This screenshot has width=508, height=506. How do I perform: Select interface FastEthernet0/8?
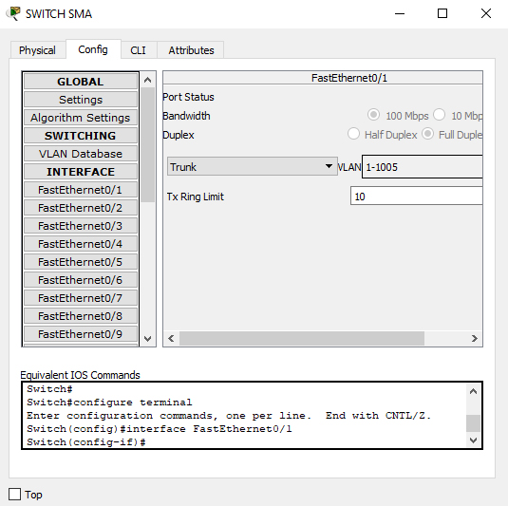pos(81,316)
